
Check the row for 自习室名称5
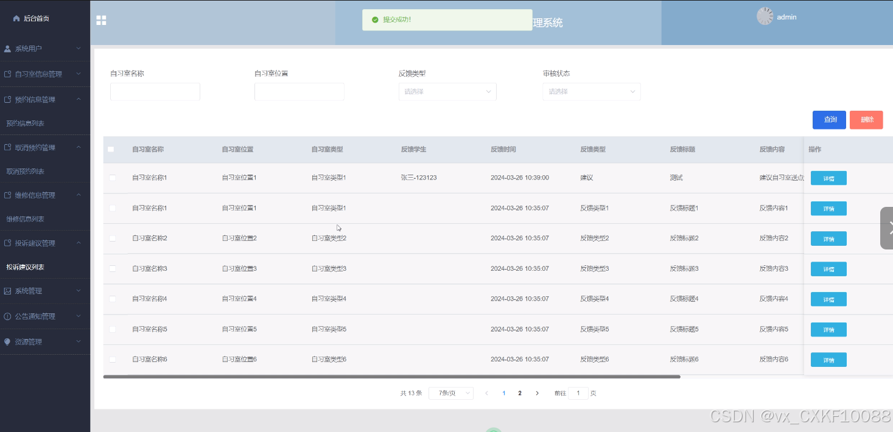coord(112,329)
